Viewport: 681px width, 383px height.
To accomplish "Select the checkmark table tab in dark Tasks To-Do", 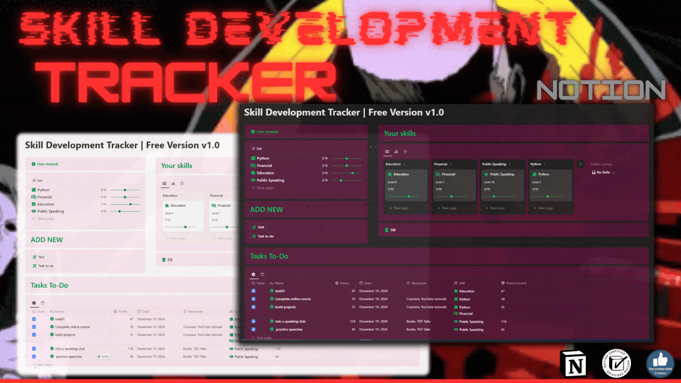I will click(x=253, y=274).
